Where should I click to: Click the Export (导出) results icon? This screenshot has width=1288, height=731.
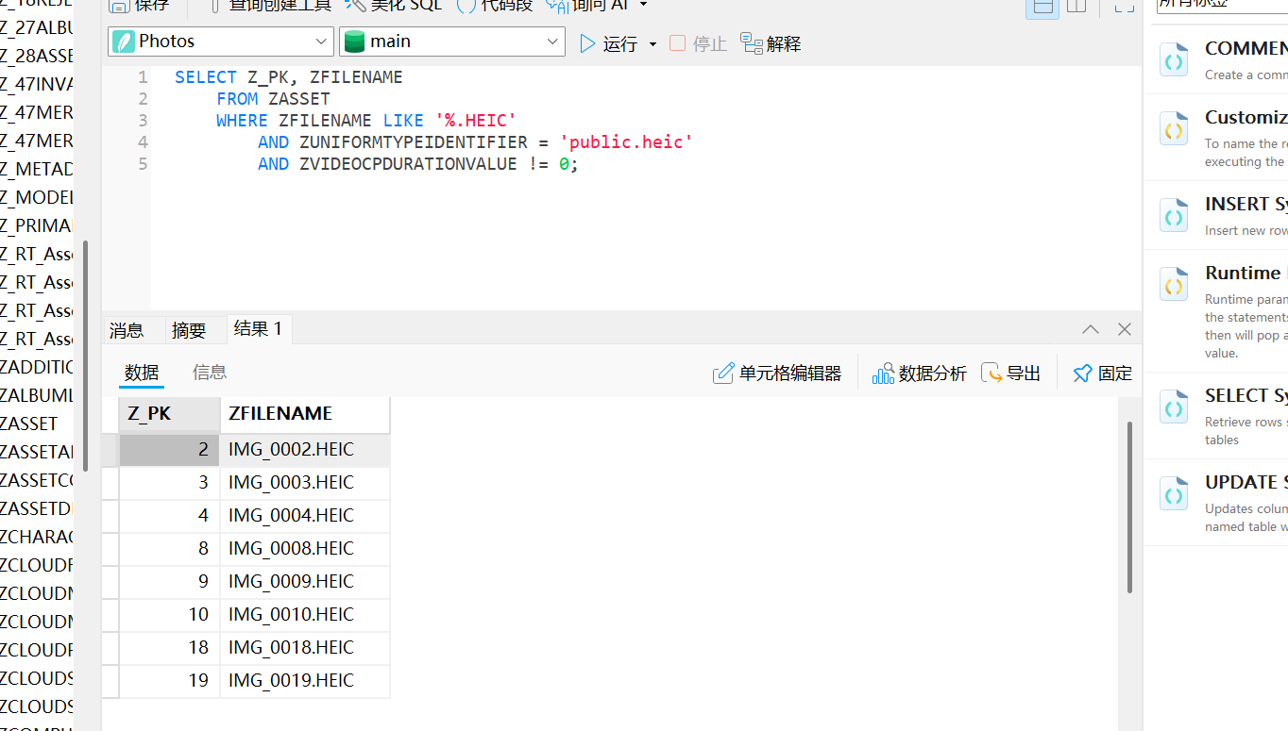[1010, 374]
